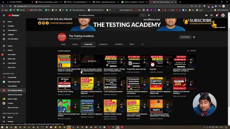Open the YouTube apps grid
230x129 pixels.
pyautogui.click(x=212, y=15)
